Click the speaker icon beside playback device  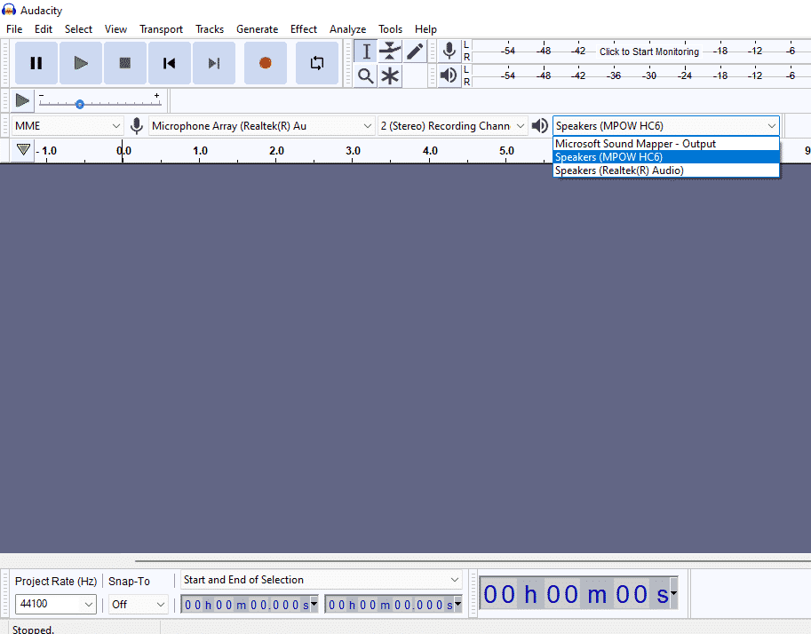[x=540, y=126]
